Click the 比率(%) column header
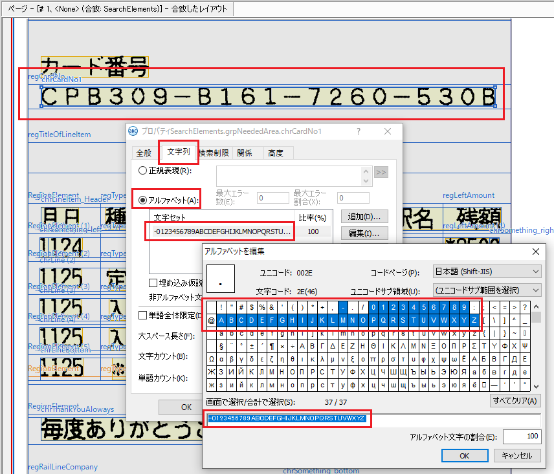554x474 pixels. click(313, 218)
